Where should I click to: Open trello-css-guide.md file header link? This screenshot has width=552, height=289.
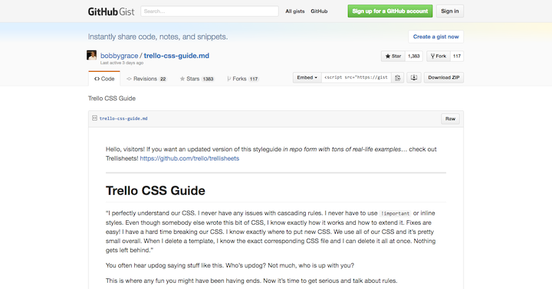tap(123, 119)
